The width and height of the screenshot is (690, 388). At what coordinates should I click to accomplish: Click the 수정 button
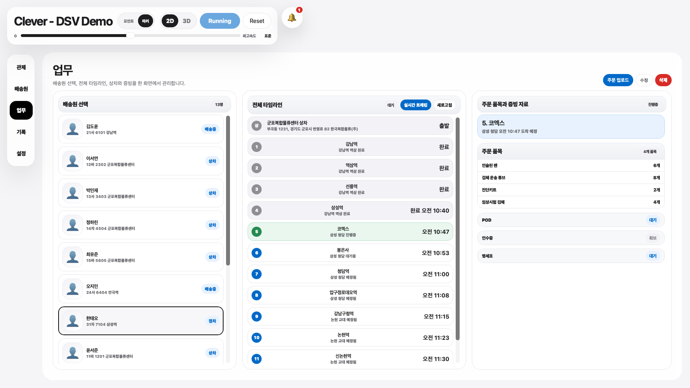[644, 80]
